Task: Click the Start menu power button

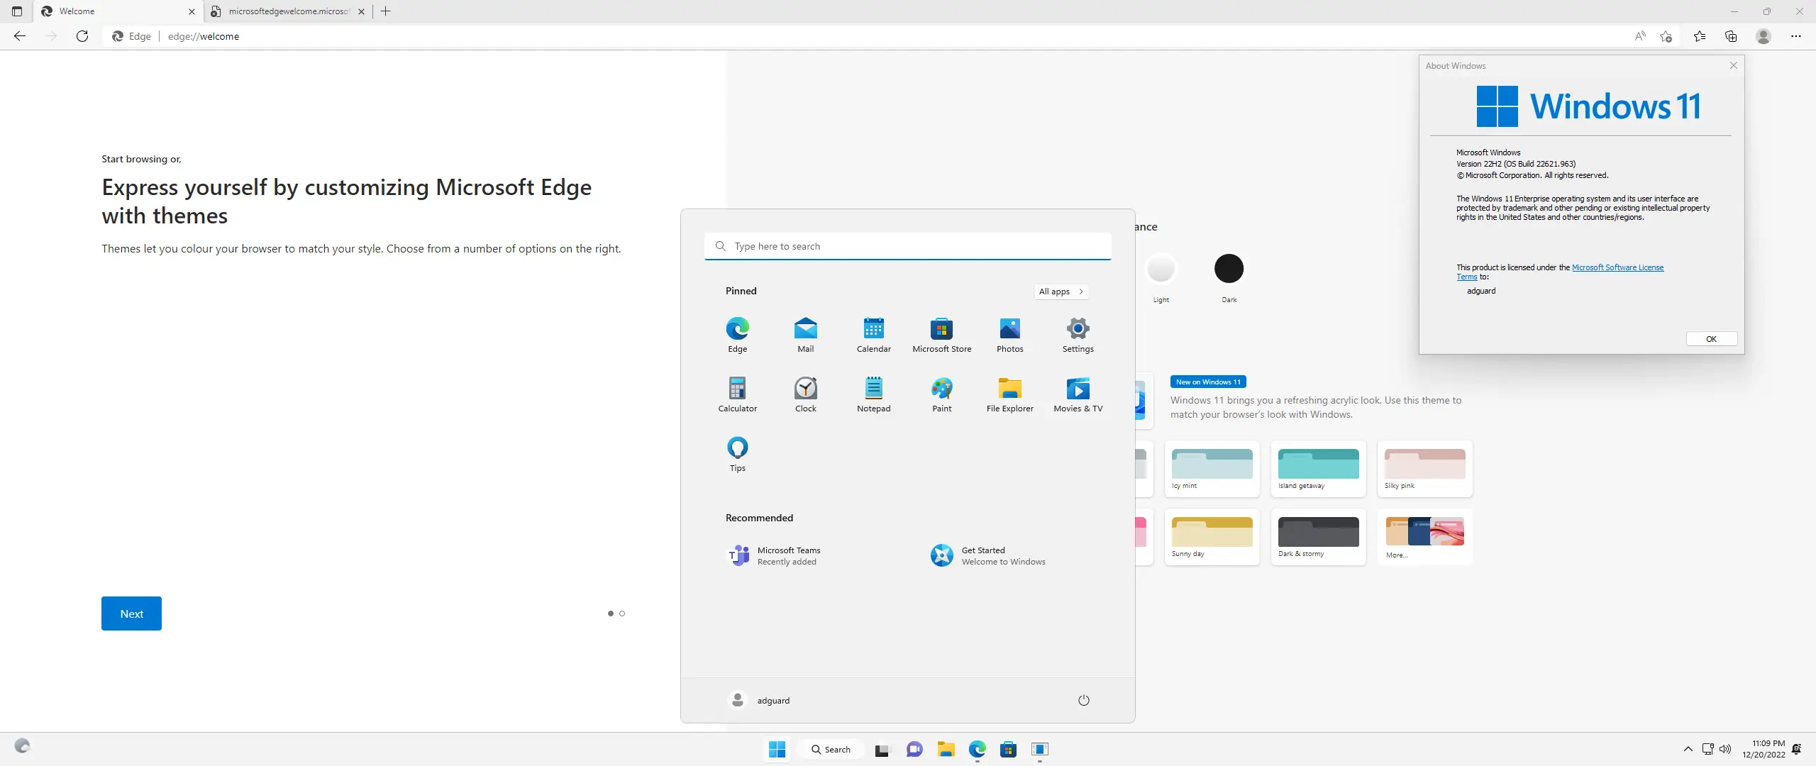Action: click(x=1083, y=700)
